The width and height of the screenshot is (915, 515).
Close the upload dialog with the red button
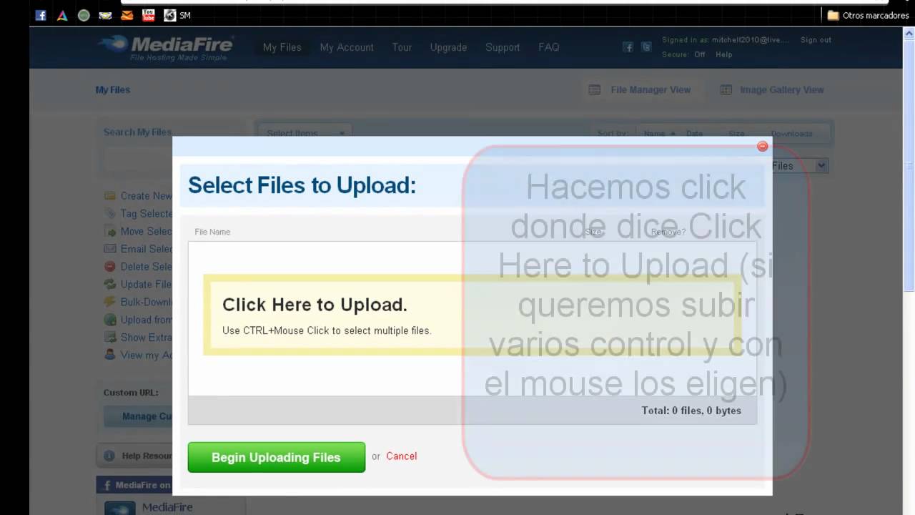(x=762, y=146)
